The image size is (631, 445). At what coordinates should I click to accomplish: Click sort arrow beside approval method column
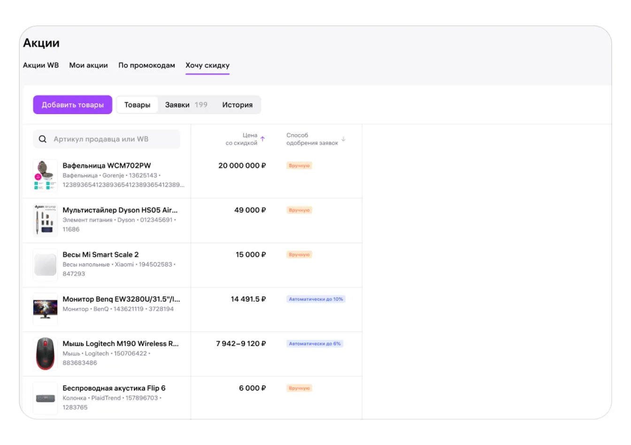pos(343,139)
